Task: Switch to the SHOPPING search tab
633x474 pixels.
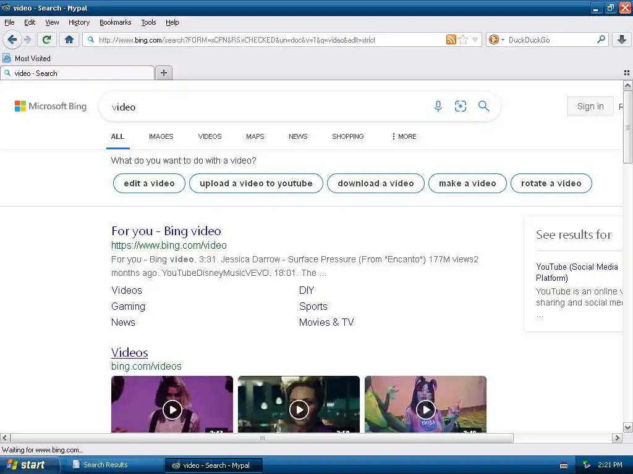Action: pyautogui.click(x=348, y=136)
